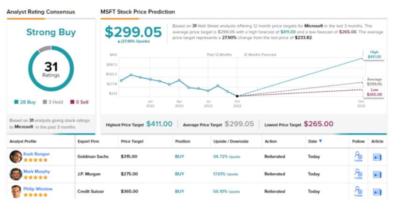Viewport: 393px width, 206px height.
Task: Click the MSFT Stock Price Prediction heading
Action: pyautogui.click(x=138, y=11)
